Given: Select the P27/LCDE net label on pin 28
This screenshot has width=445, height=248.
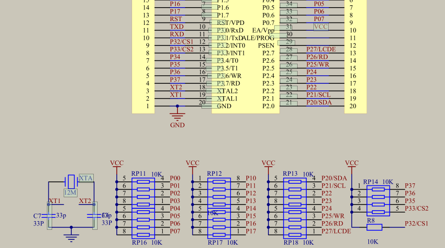Looking at the screenshot, I should pyautogui.click(x=321, y=49).
